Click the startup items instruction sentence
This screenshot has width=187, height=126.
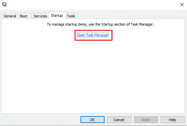point(100,24)
